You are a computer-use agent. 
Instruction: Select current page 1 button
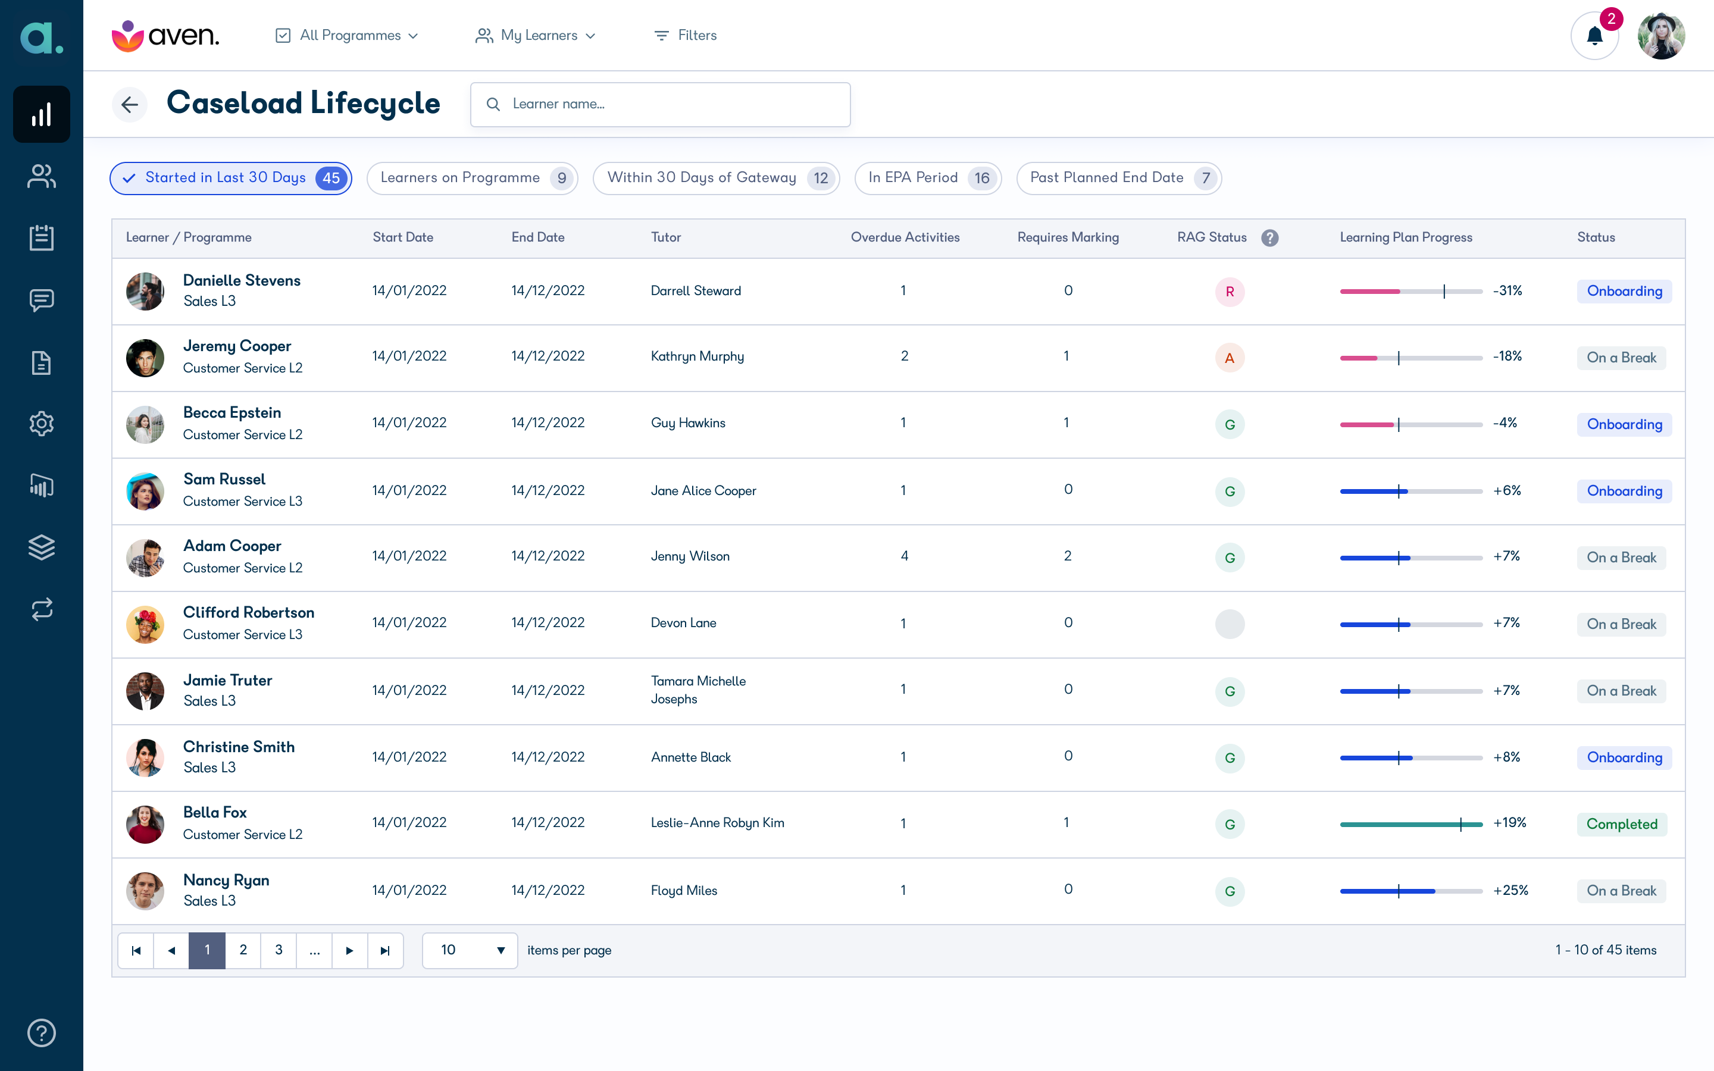tap(207, 950)
